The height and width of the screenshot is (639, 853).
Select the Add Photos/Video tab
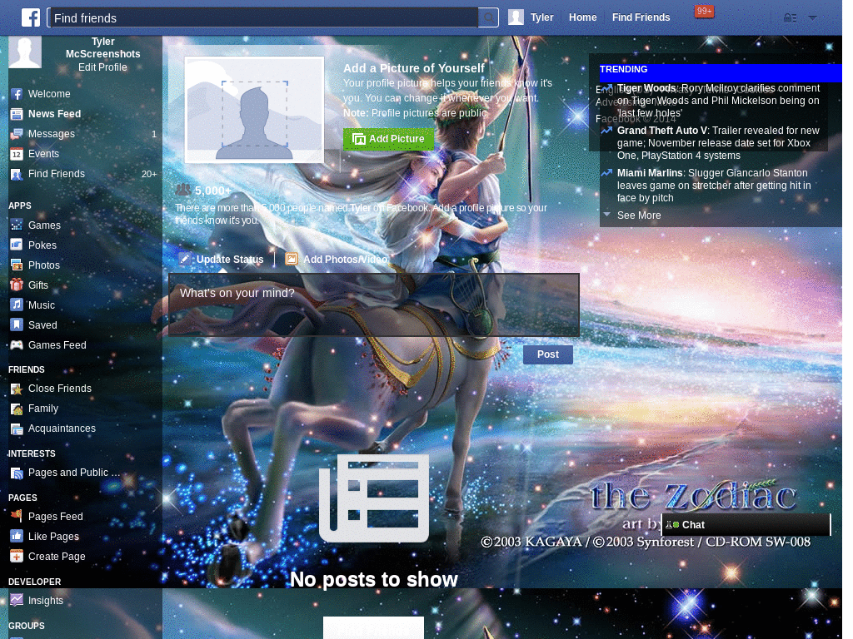(337, 260)
